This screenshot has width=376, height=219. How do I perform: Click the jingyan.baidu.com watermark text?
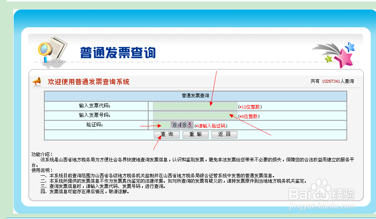tap(322, 205)
